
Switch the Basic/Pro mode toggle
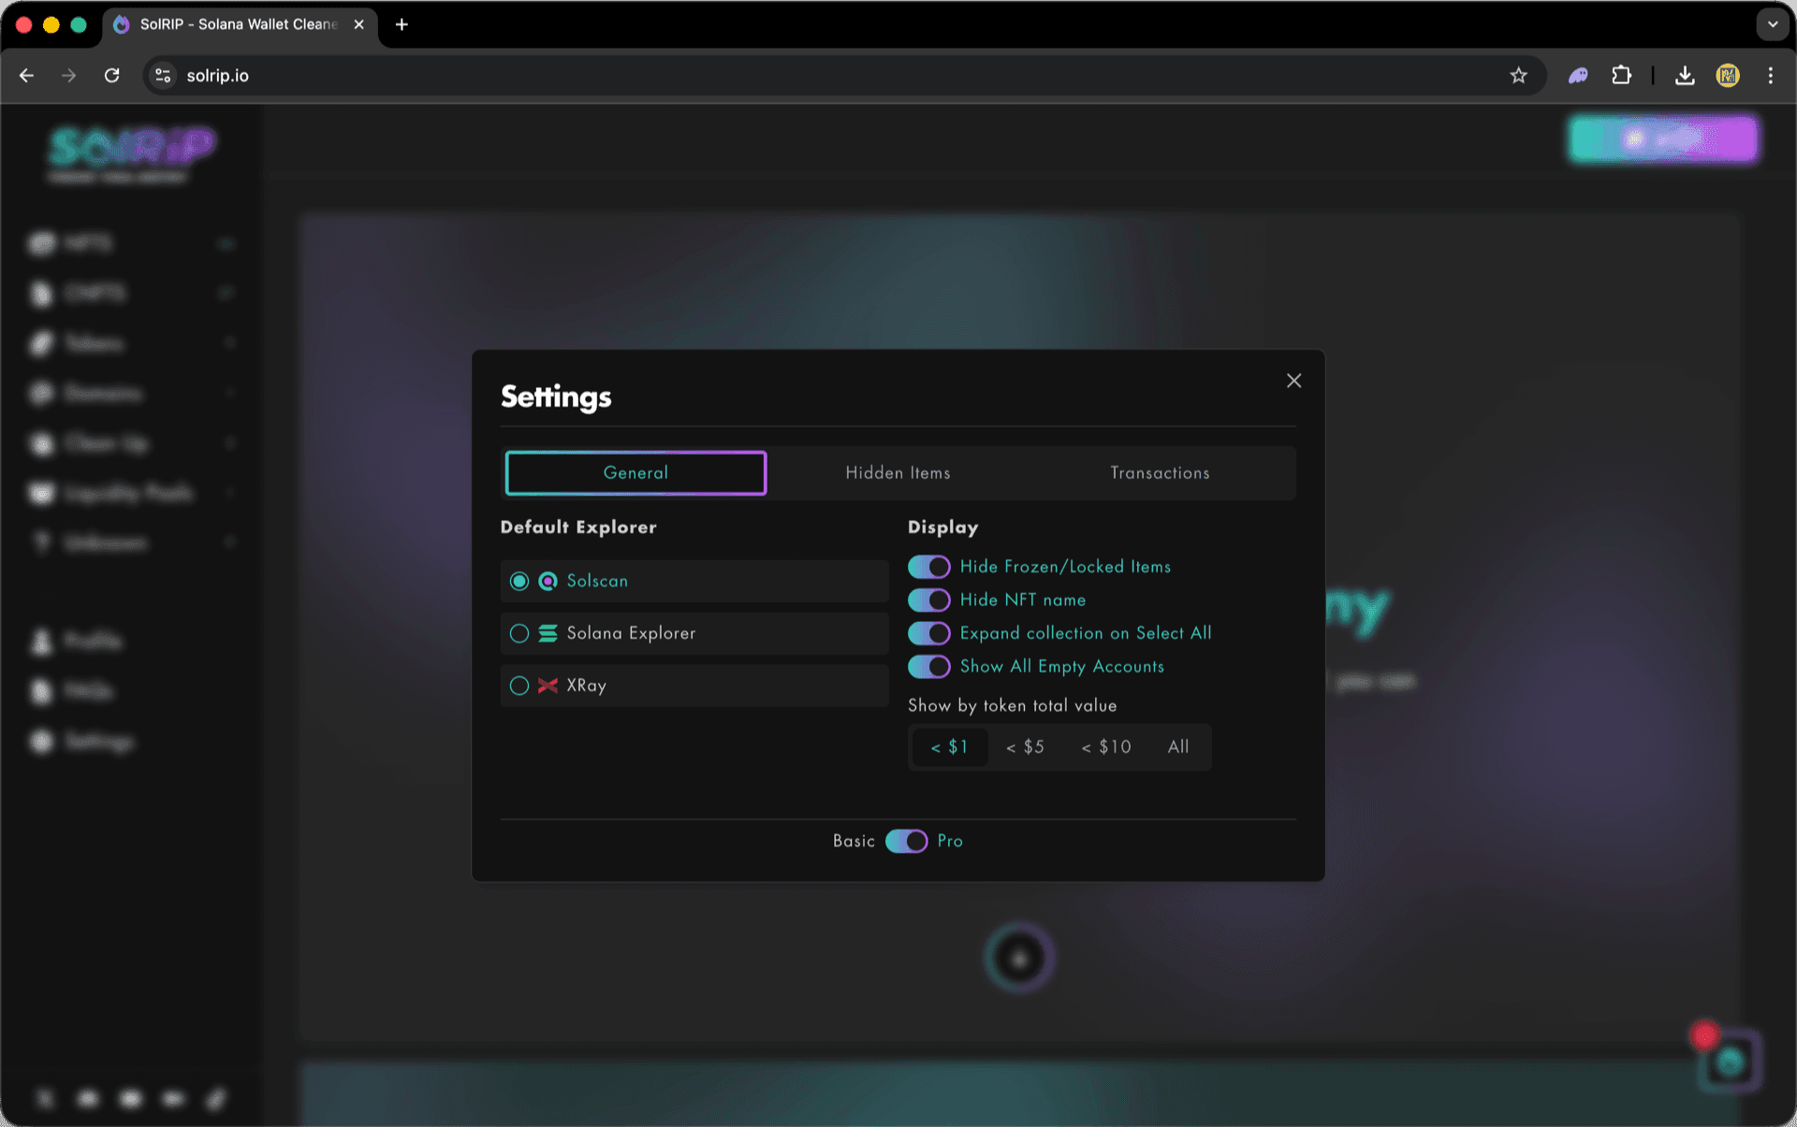[x=906, y=841]
